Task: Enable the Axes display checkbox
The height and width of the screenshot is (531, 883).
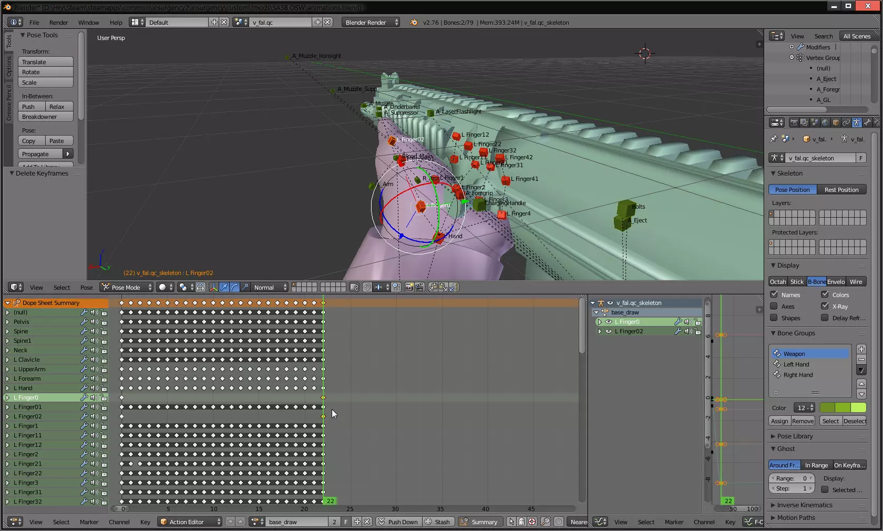Action: tap(774, 307)
